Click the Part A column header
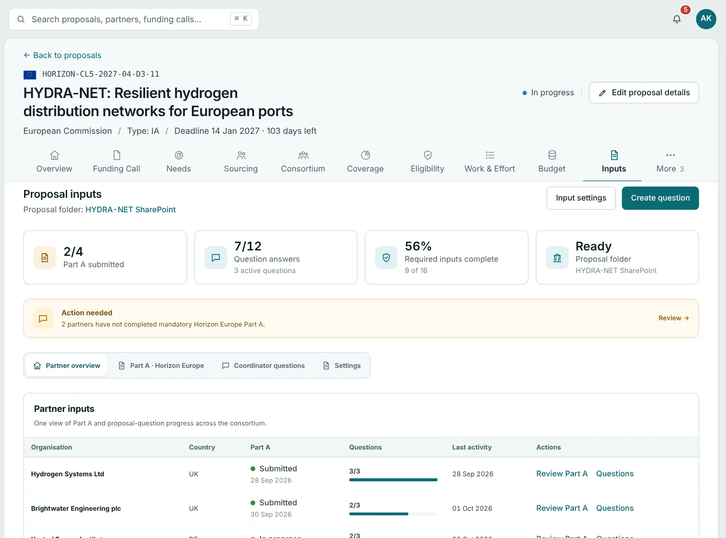The image size is (726, 538). [x=260, y=447]
